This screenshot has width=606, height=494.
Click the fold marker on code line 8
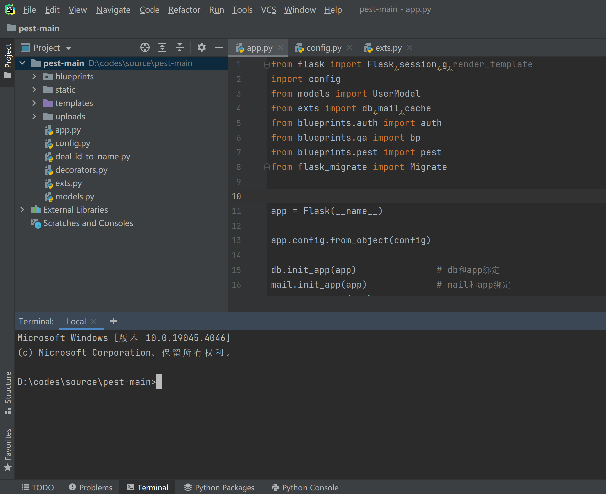tap(267, 167)
